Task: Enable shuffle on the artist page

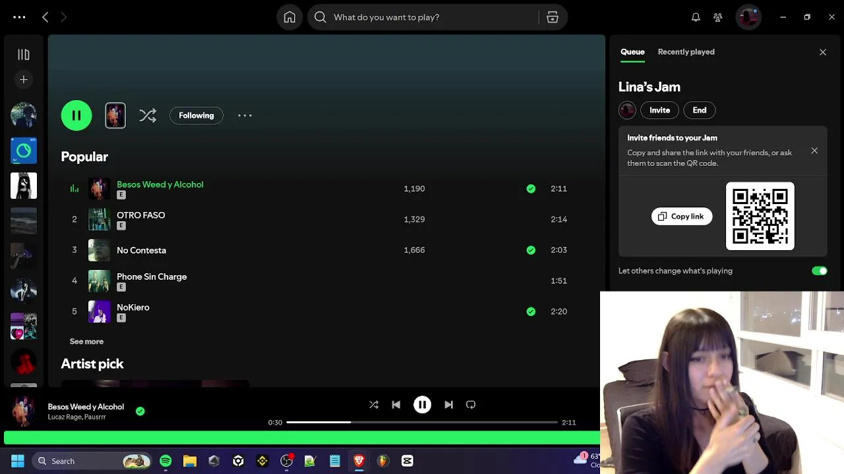Action: click(x=148, y=115)
